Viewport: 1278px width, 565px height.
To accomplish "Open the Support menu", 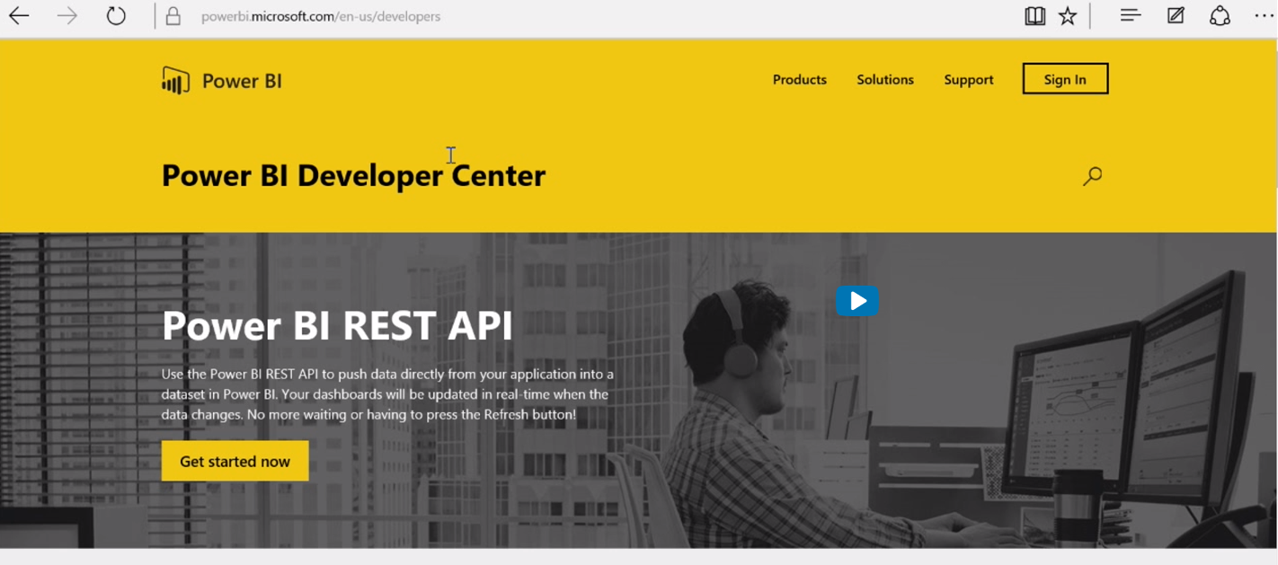I will pos(968,80).
